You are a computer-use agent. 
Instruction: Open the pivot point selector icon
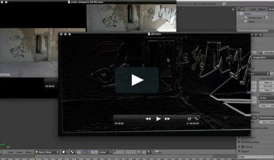[x=73, y=152]
